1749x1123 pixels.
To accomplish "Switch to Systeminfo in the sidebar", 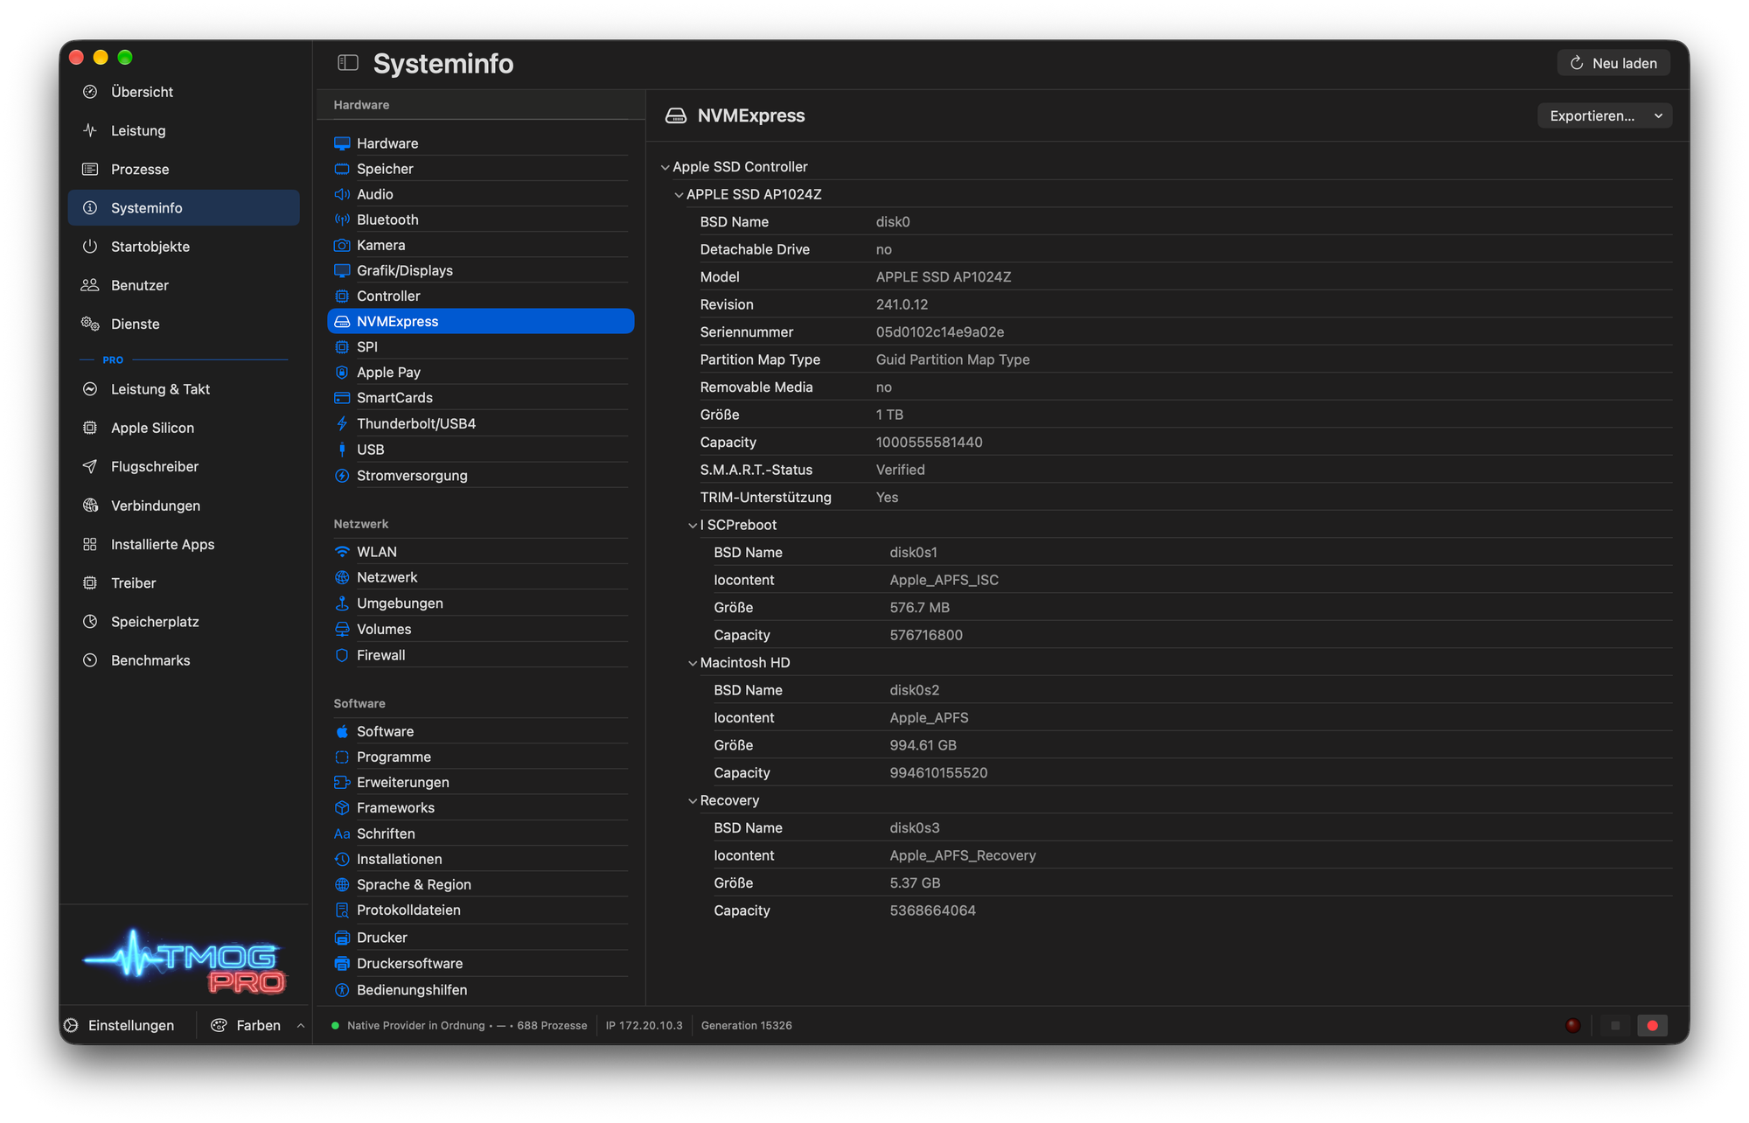I will coord(184,208).
